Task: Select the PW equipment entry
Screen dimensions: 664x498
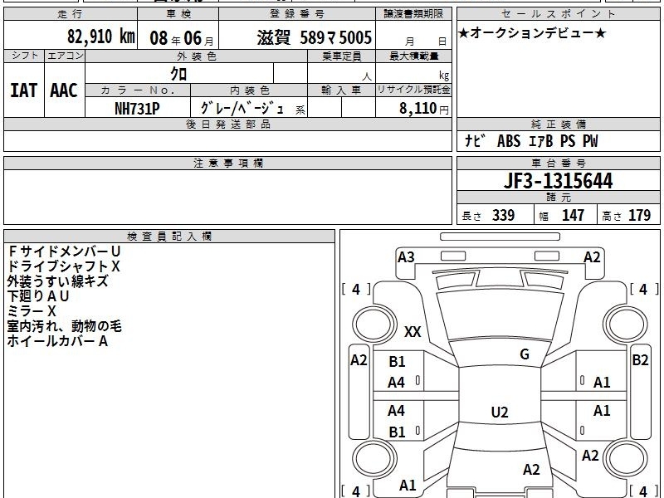Action: coord(590,141)
